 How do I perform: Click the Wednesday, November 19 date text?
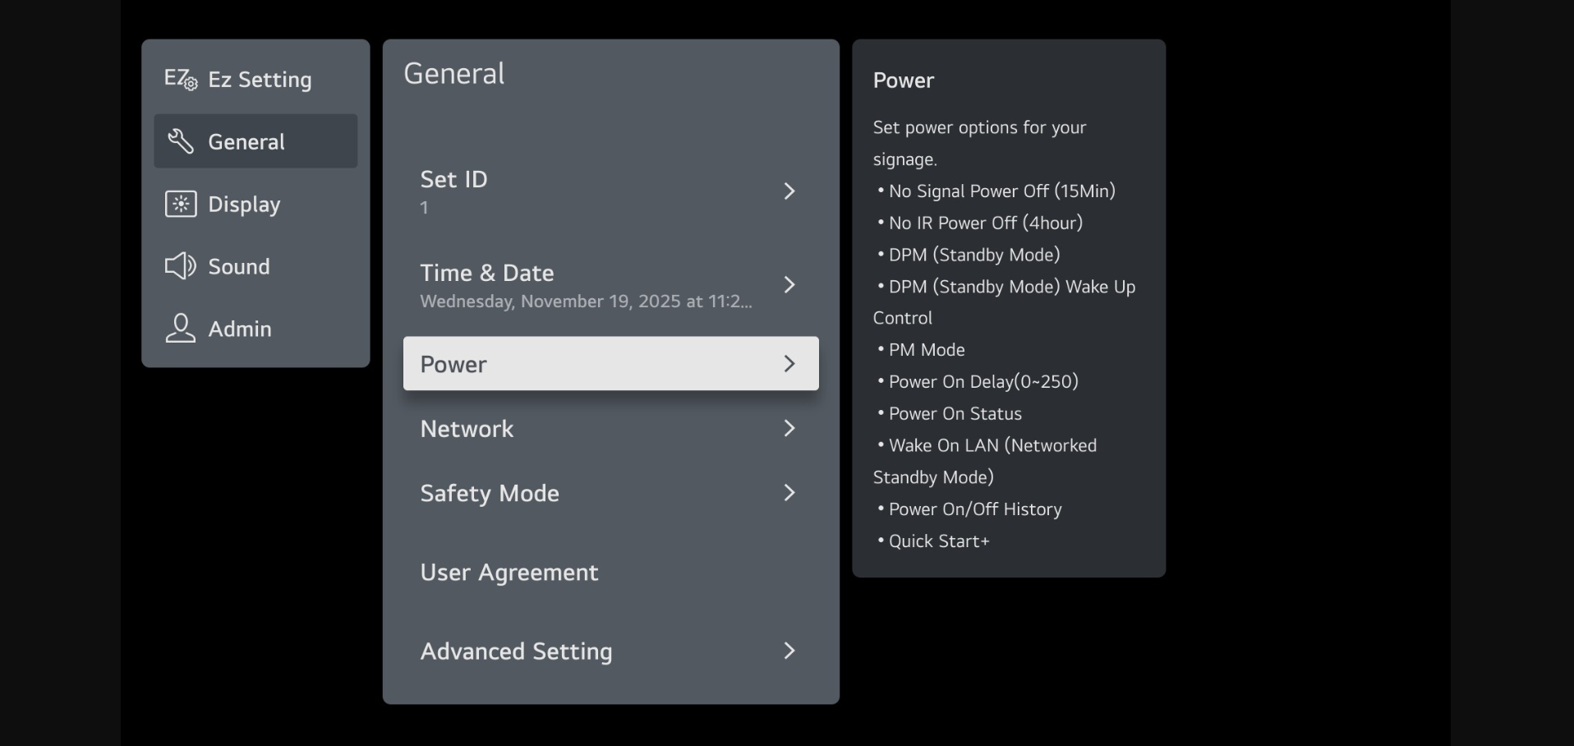tap(585, 302)
